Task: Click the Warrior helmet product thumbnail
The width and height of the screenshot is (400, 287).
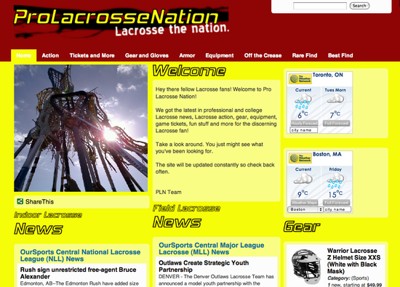Action: (306, 267)
